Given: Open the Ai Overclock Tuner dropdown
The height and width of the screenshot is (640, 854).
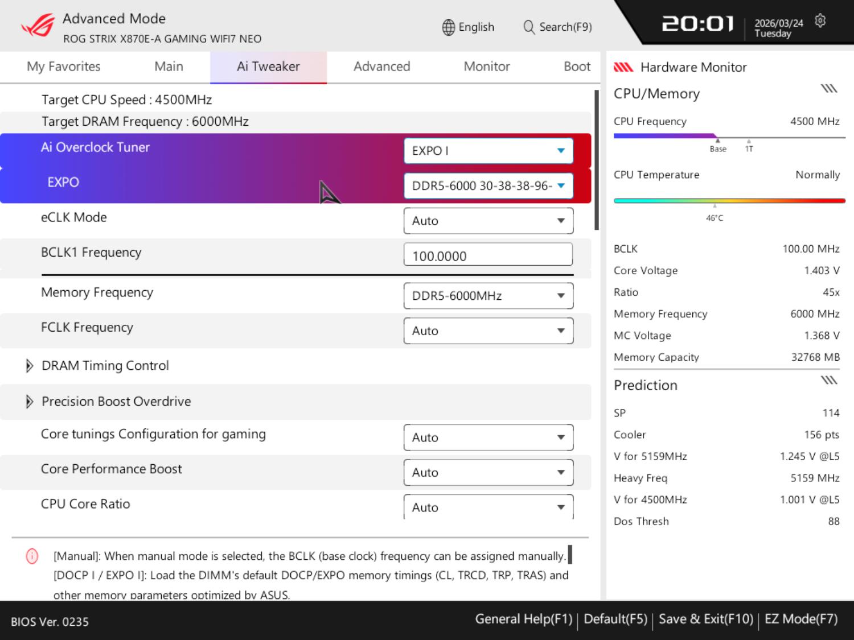Looking at the screenshot, I should [488, 151].
